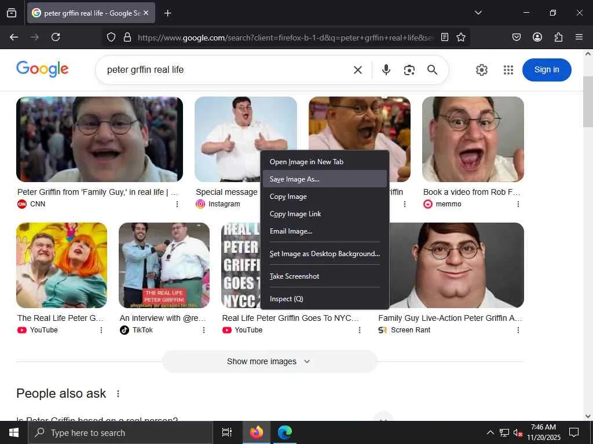The image size is (593, 444).
Task: Open 'The Real Life Peter G...' YouTube link
Action: coord(60,318)
